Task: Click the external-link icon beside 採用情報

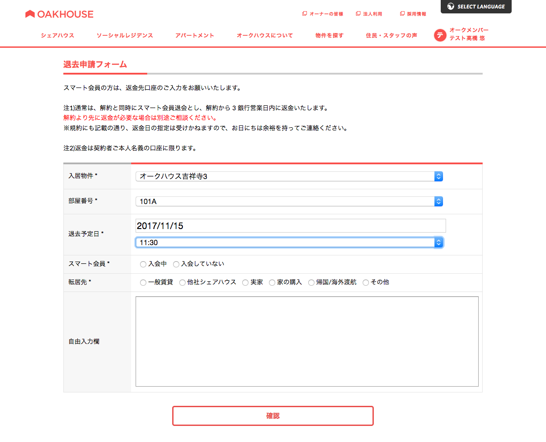Action: click(x=402, y=14)
